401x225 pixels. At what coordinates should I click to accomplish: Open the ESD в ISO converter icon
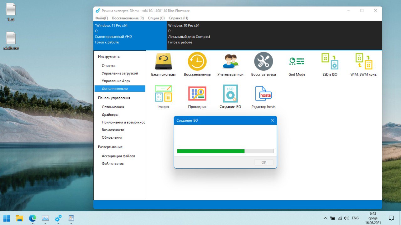(x=330, y=61)
